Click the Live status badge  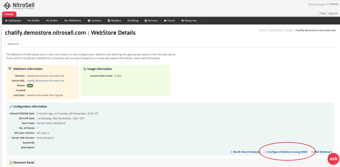pyautogui.click(x=30, y=86)
